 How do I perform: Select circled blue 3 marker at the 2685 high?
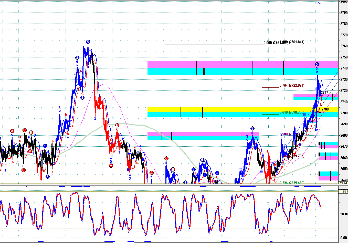(x=252, y=128)
